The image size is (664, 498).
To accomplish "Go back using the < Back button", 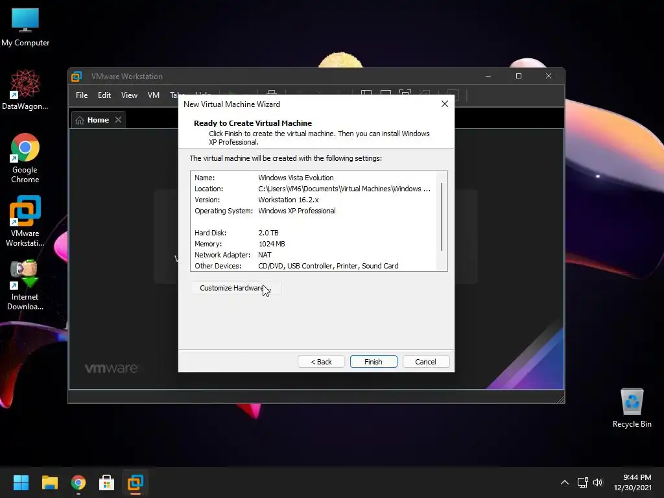I will coord(321,362).
